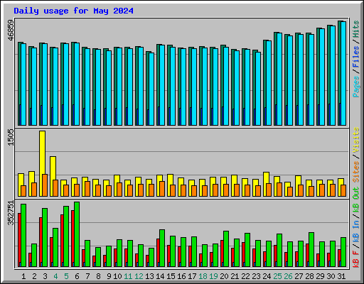Image resolution: width=364 pixels, height=284 pixels.
Task: Click day 3 on the x-axis
Action: [45, 276]
